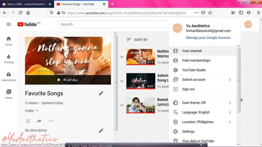Click the account avatar in header
This screenshot has height=147, width=262.
pos(248,24)
